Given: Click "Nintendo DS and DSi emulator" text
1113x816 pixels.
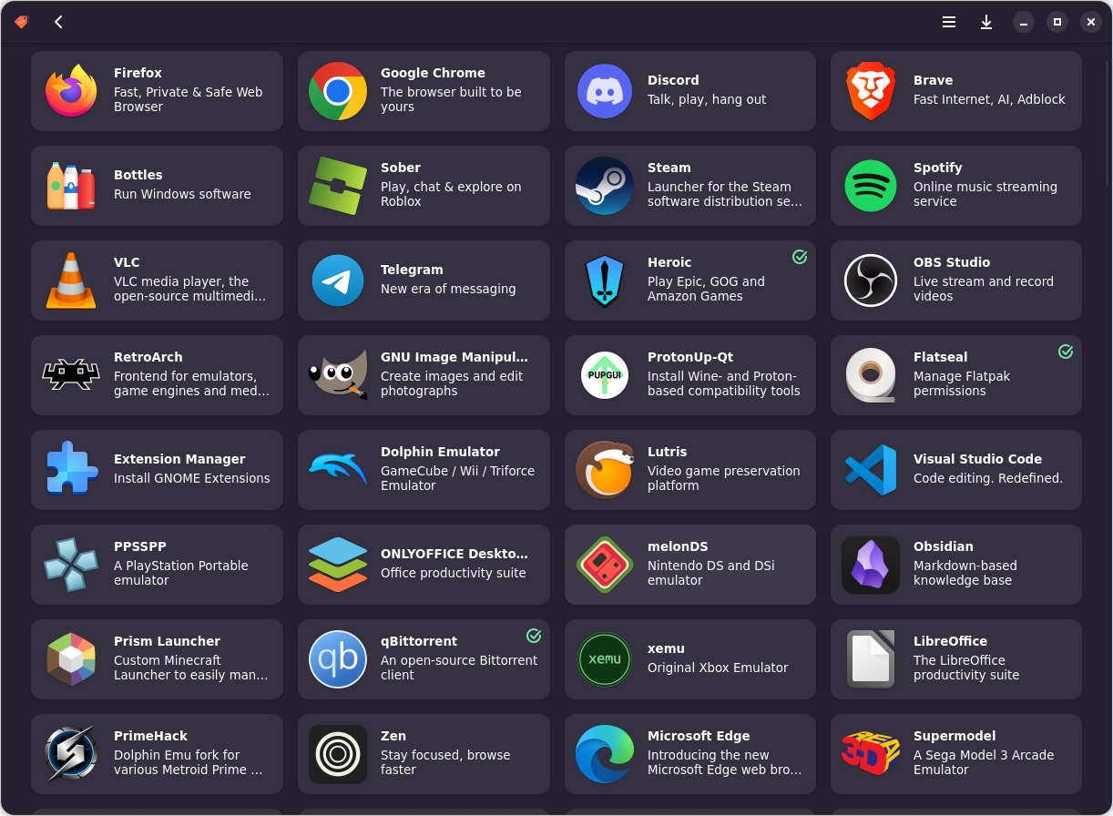Looking at the screenshot, I should pyautogui.click(x=711, y=573).
